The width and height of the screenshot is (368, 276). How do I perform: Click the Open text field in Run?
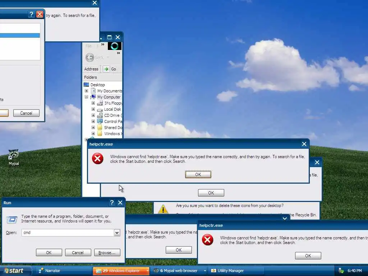pyautogui.click(x=68, y=233)
